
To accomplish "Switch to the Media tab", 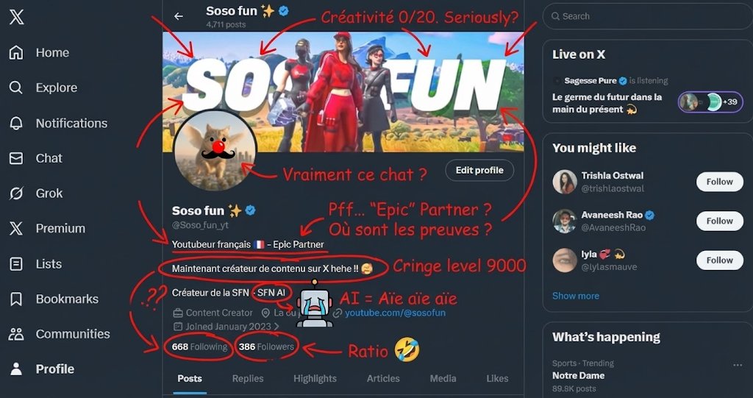I will 443,378.
